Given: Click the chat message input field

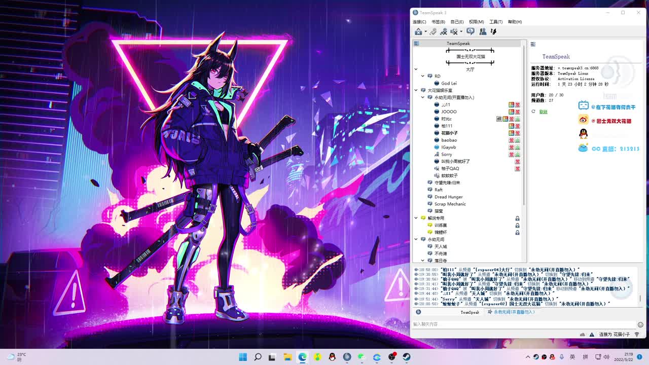Looking at the screenshot, I should pos(522,324).
